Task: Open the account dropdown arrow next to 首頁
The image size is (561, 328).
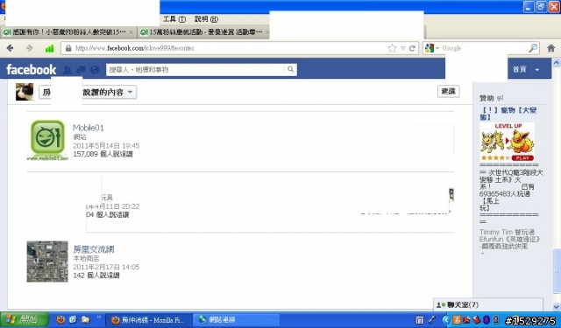Action: 537,70
